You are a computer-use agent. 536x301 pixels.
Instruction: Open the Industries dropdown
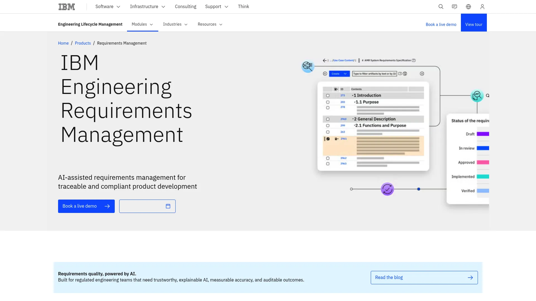175,25
